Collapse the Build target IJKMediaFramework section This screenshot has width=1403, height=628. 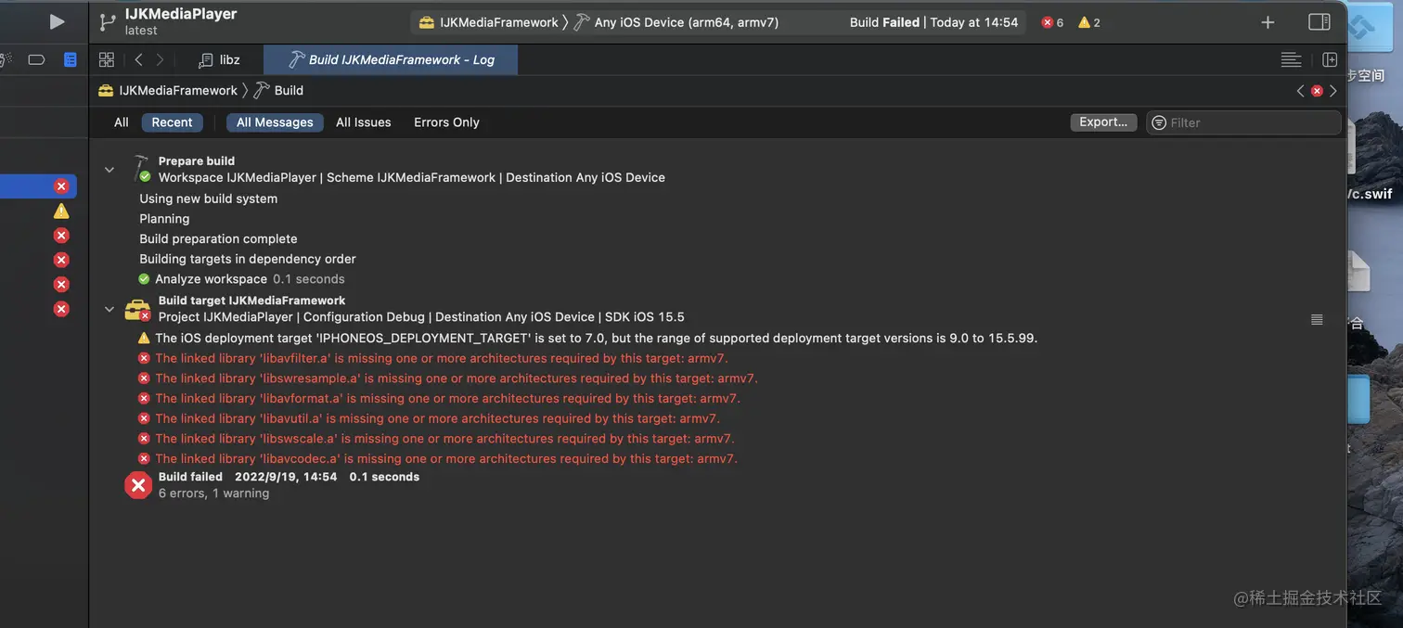click(109, 309)
